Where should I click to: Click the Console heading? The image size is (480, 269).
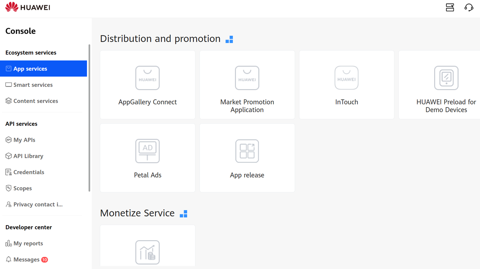[x=20, y=31]
